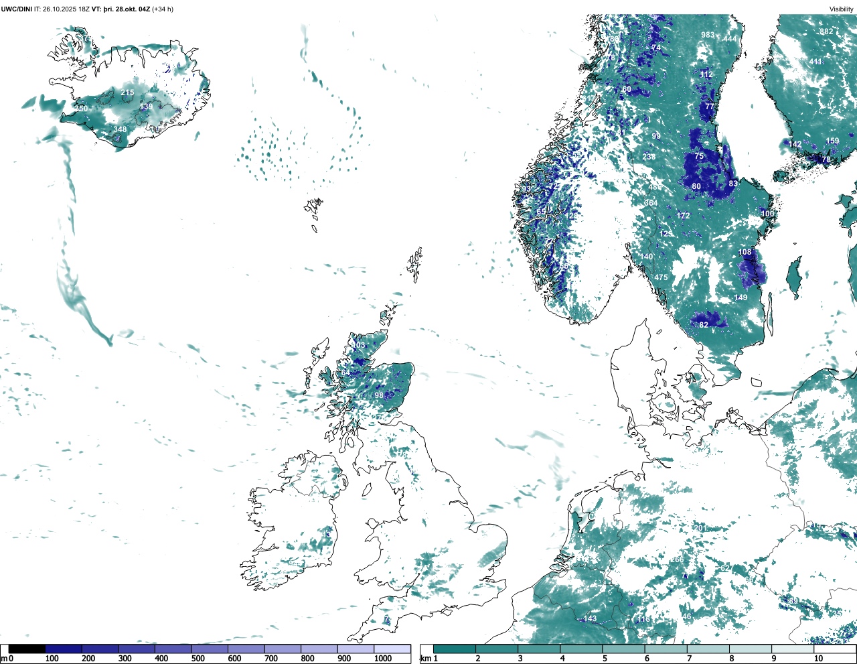Click the '348' value on Iceland's south coast

click(x=120, y=129)
